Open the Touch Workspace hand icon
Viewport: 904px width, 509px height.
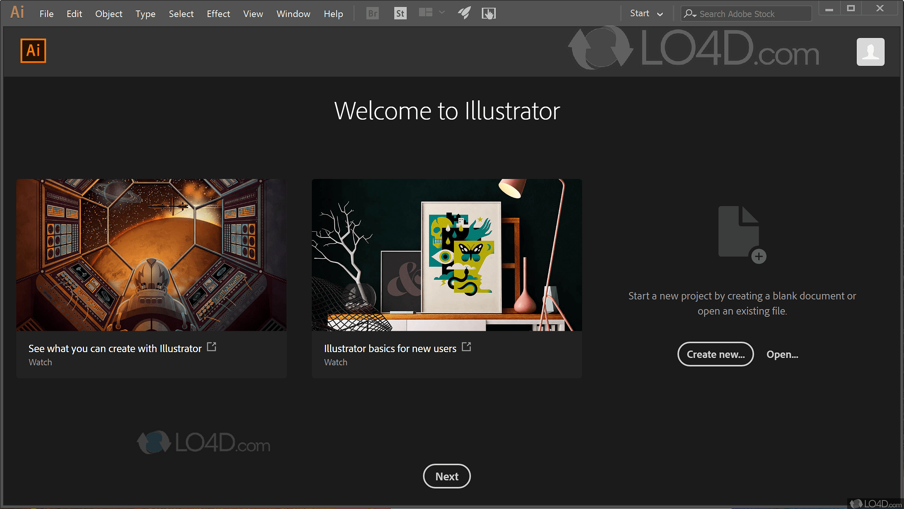pos(488,13)
